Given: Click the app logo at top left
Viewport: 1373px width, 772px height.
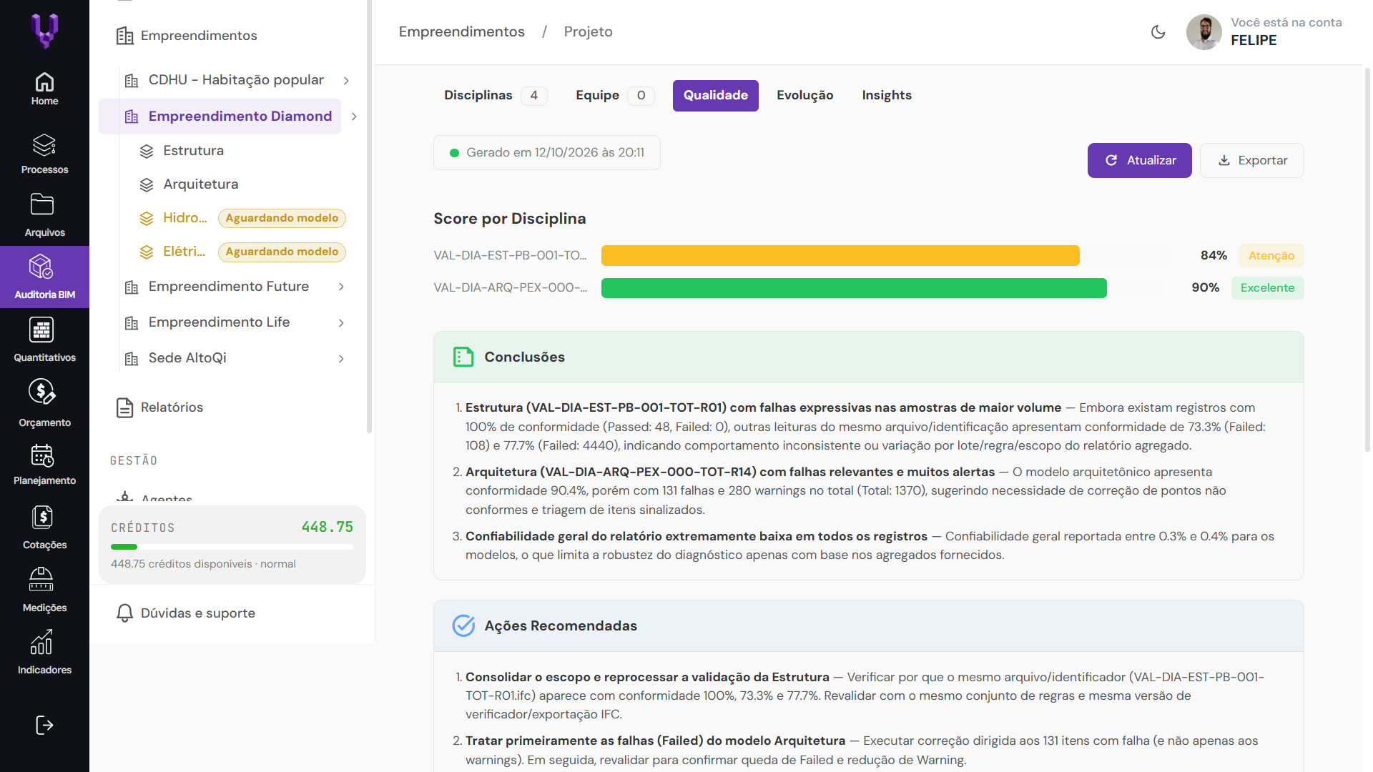Looking at the screenshot, I should (x=44, y=31).
